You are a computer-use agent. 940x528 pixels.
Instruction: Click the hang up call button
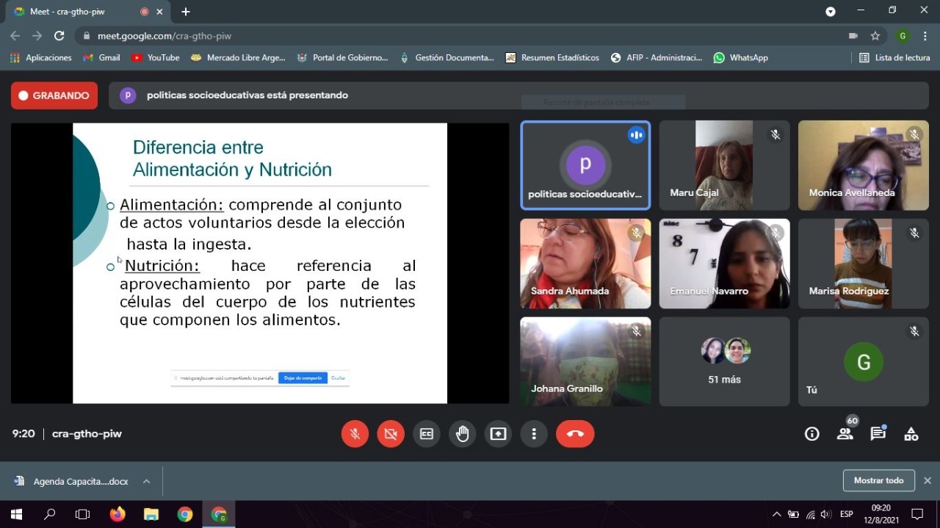click(x=574, y=434)
